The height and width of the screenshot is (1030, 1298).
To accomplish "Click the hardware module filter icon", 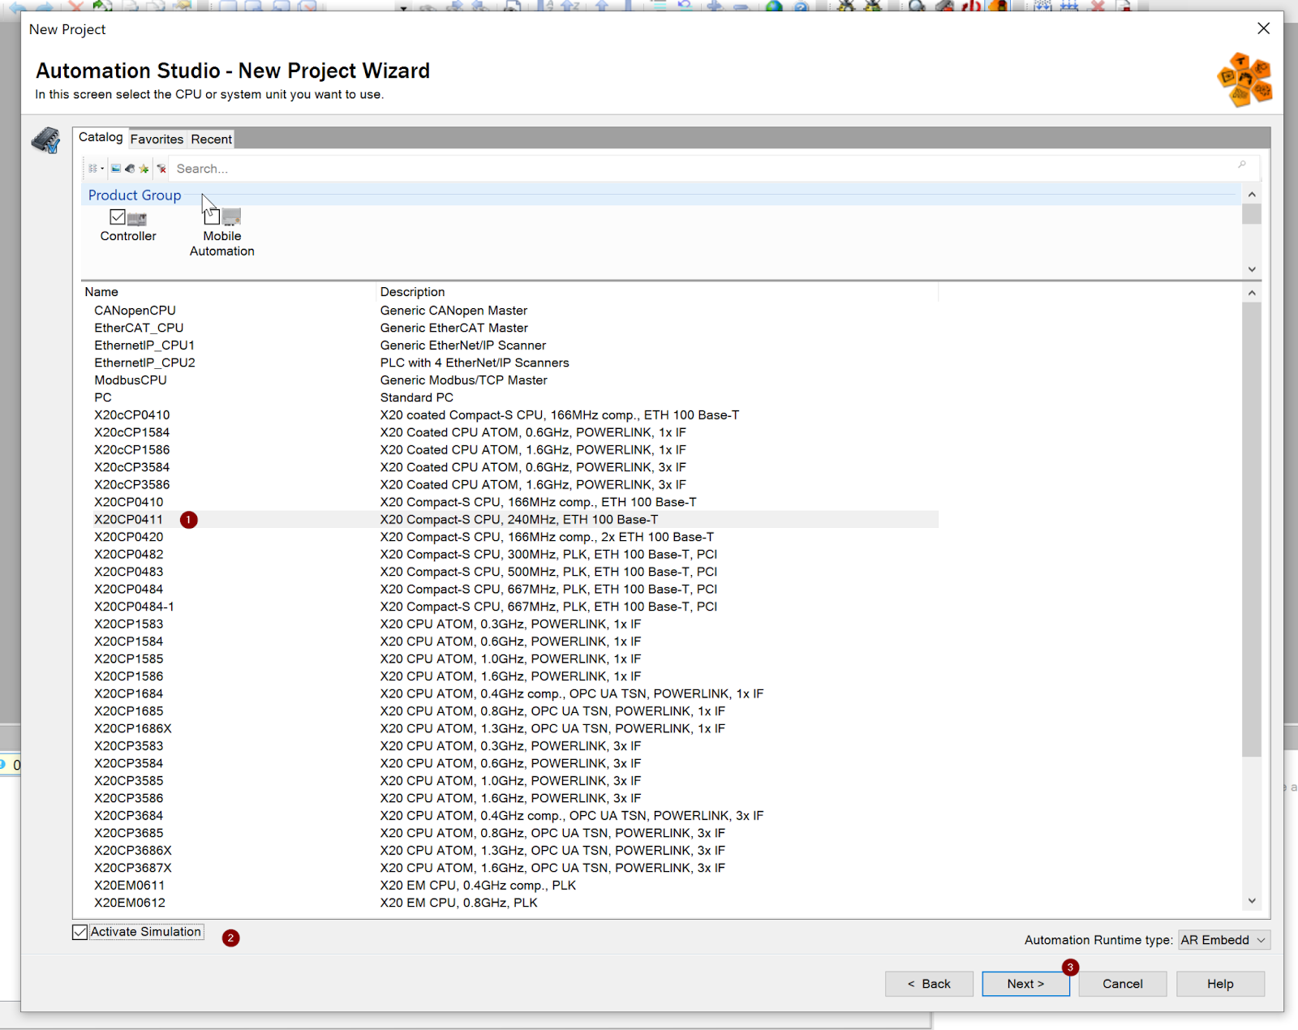I will [130, 169].
